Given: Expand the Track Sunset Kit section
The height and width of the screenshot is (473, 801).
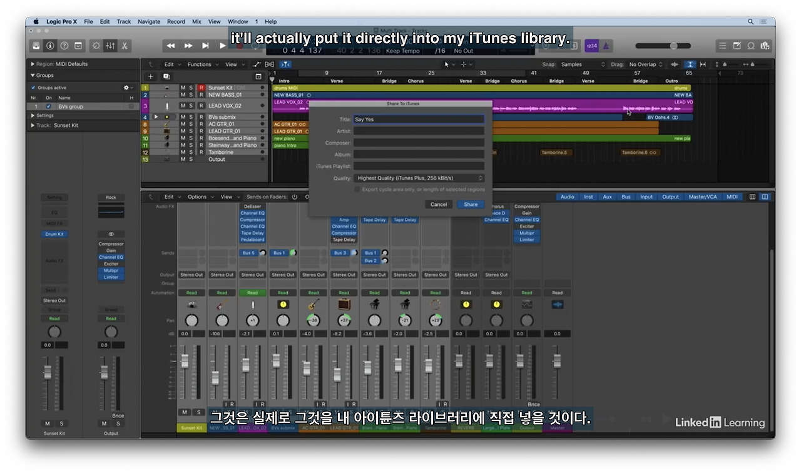Looking at the screenshot, I should coord(33,125).
